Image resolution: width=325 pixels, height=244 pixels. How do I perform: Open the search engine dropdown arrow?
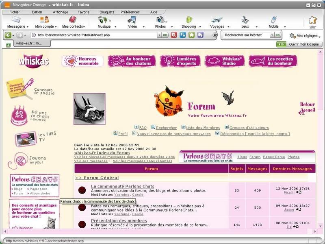272,35
